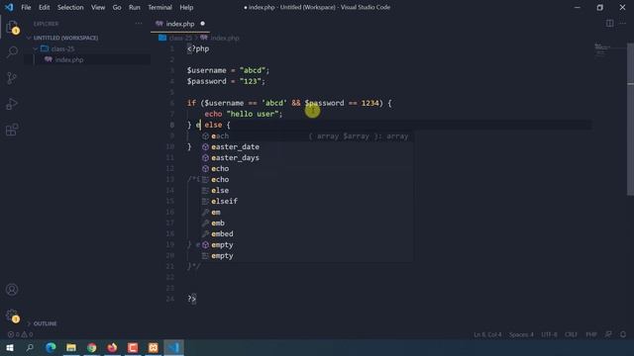Open the View menu
Image resolution: width=634 pixels, height=356 pixels.
98,7
